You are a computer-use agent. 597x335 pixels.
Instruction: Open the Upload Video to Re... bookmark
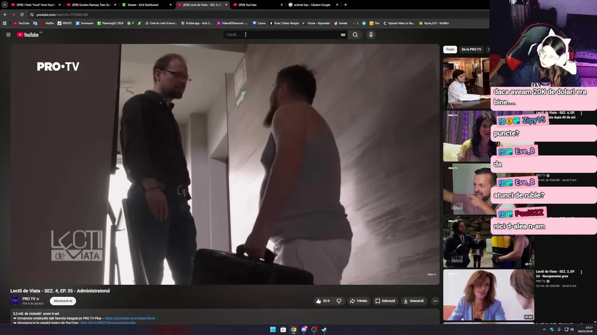[399, 23]
